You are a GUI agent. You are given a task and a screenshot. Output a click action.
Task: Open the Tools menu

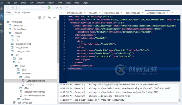pos(68,3)
